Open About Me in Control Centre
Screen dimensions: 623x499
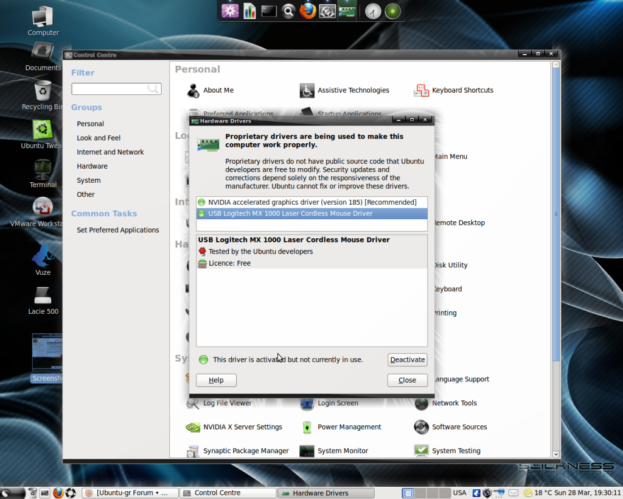point(211,90)
